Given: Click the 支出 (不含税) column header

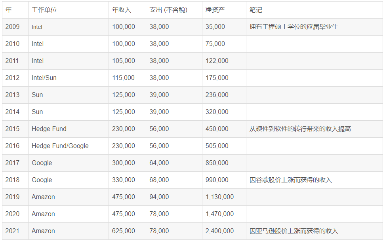Looking at the screenshot, I should coord(168,10).
